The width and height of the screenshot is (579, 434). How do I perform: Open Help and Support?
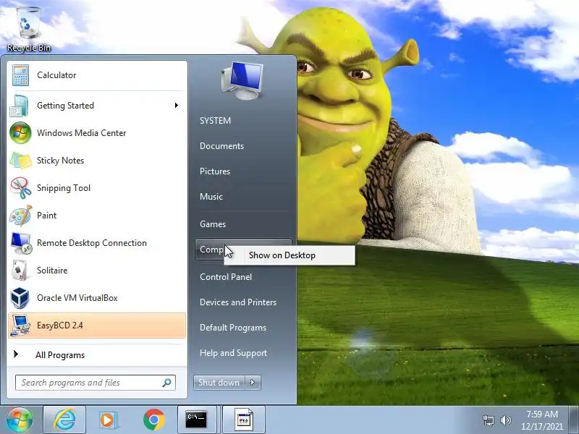pos(233,353)
